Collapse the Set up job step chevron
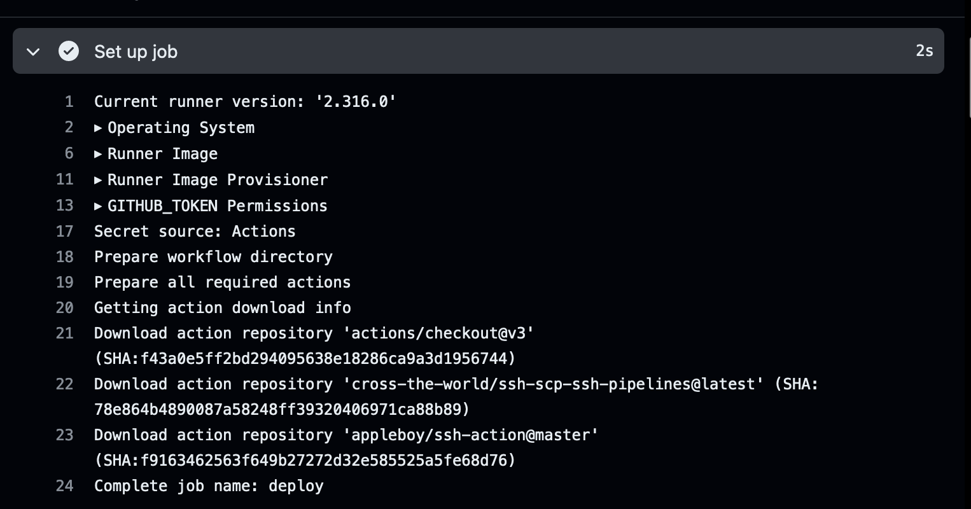Screen dimensions: 971x509 pos(33,52)
